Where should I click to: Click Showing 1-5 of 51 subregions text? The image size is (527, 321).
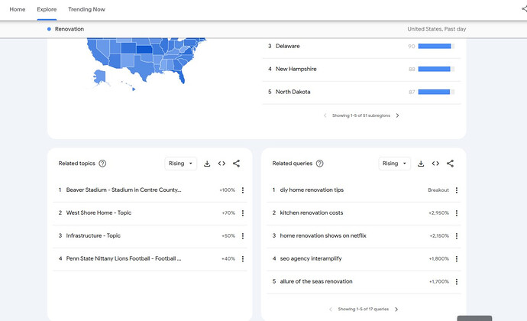361,115
